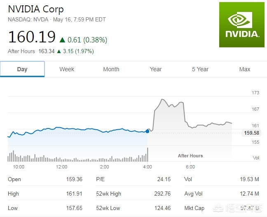
Task: Click the after-hours peak on the gray line
Action: click(162, 99)
